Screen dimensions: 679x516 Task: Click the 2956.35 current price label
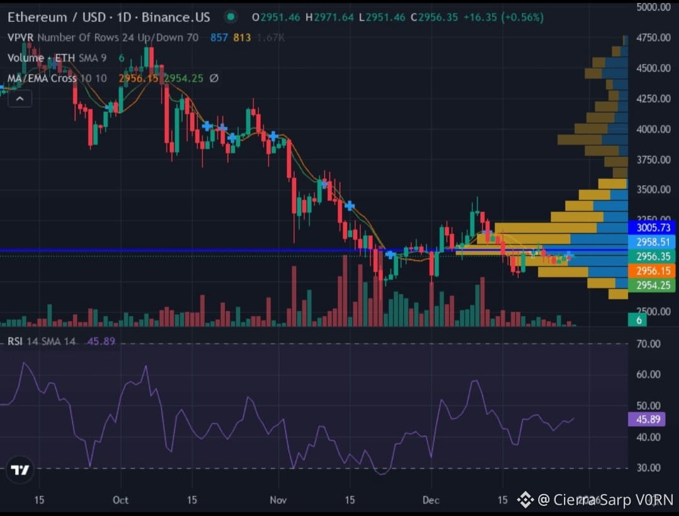[653, 256]
